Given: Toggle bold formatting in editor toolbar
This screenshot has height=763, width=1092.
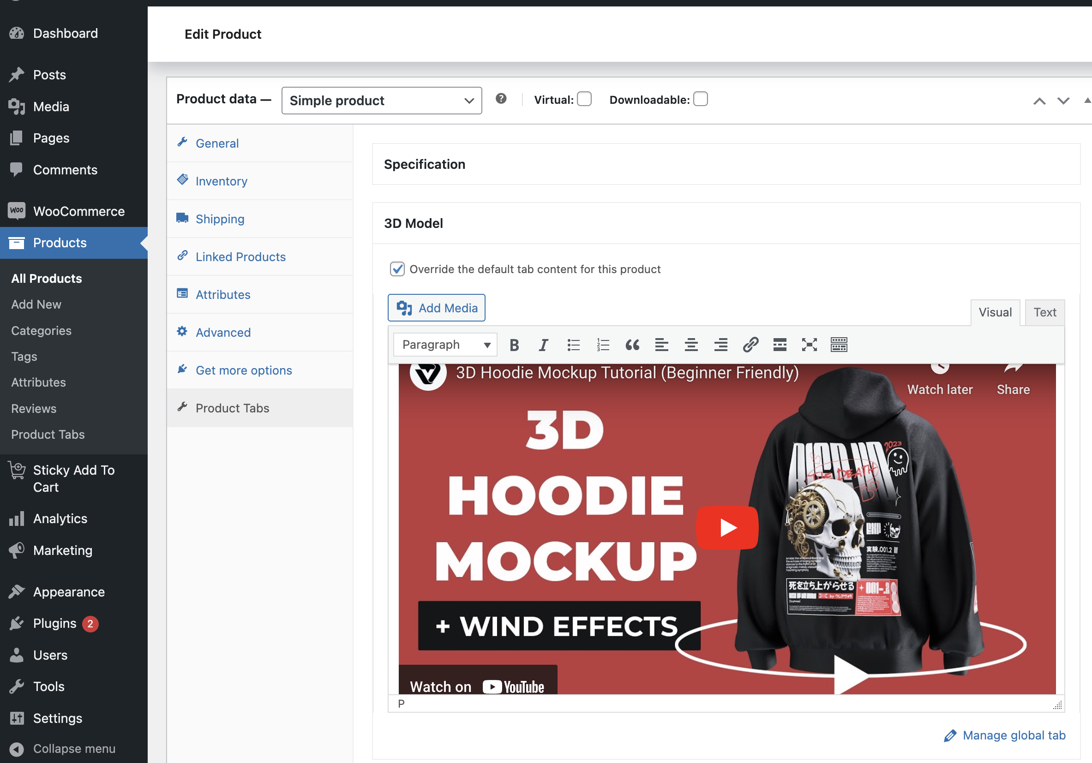Looking at the screenshot, I should tap(514, 345).
